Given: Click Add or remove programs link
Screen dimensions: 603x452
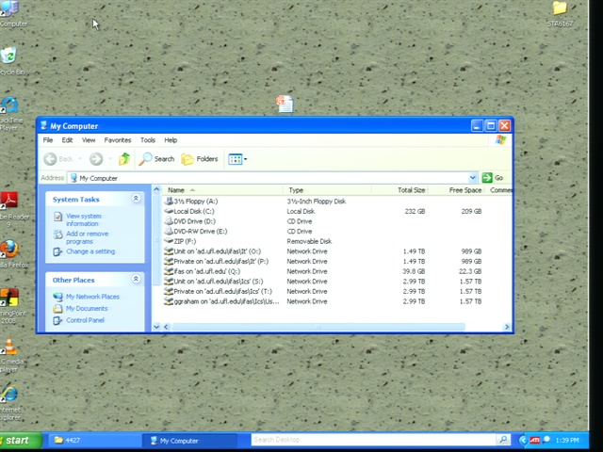Looking at the screenshot, I should click(87, 237).
